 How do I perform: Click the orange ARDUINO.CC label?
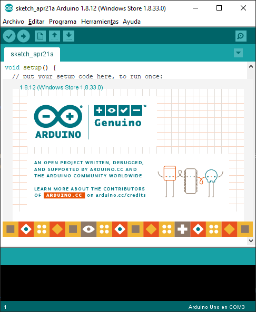(x=64, y=195)
